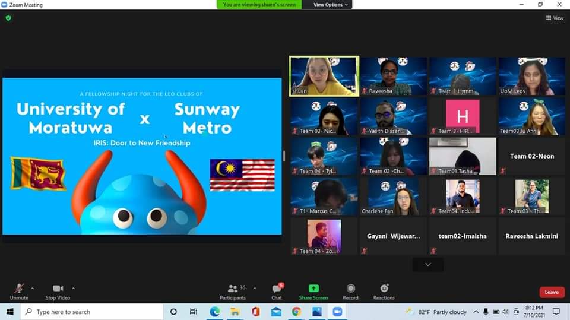Expand the arrow next to Participants
The width and height of the screenshot is (570, 320).
tap(255, 289)
